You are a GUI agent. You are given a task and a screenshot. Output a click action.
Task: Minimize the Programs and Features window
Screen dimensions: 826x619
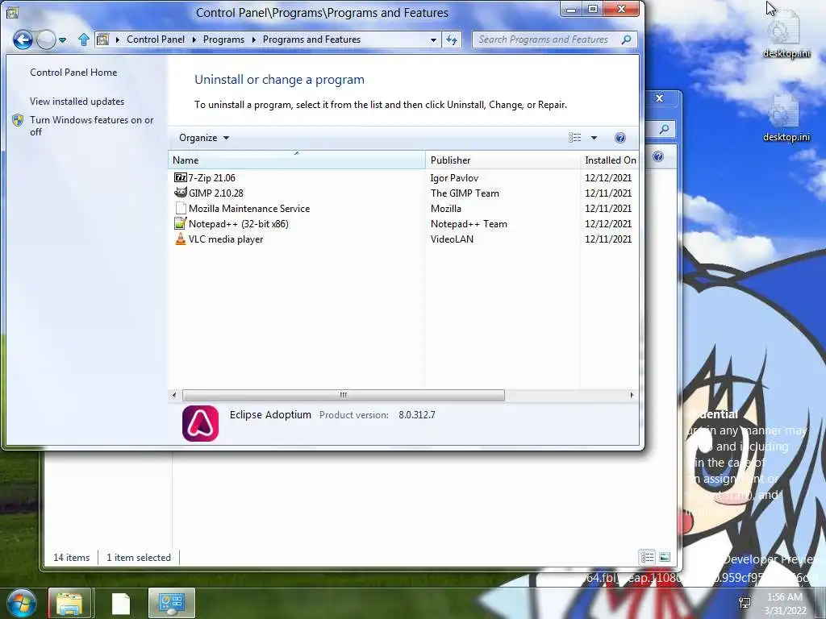pos(571,9)
